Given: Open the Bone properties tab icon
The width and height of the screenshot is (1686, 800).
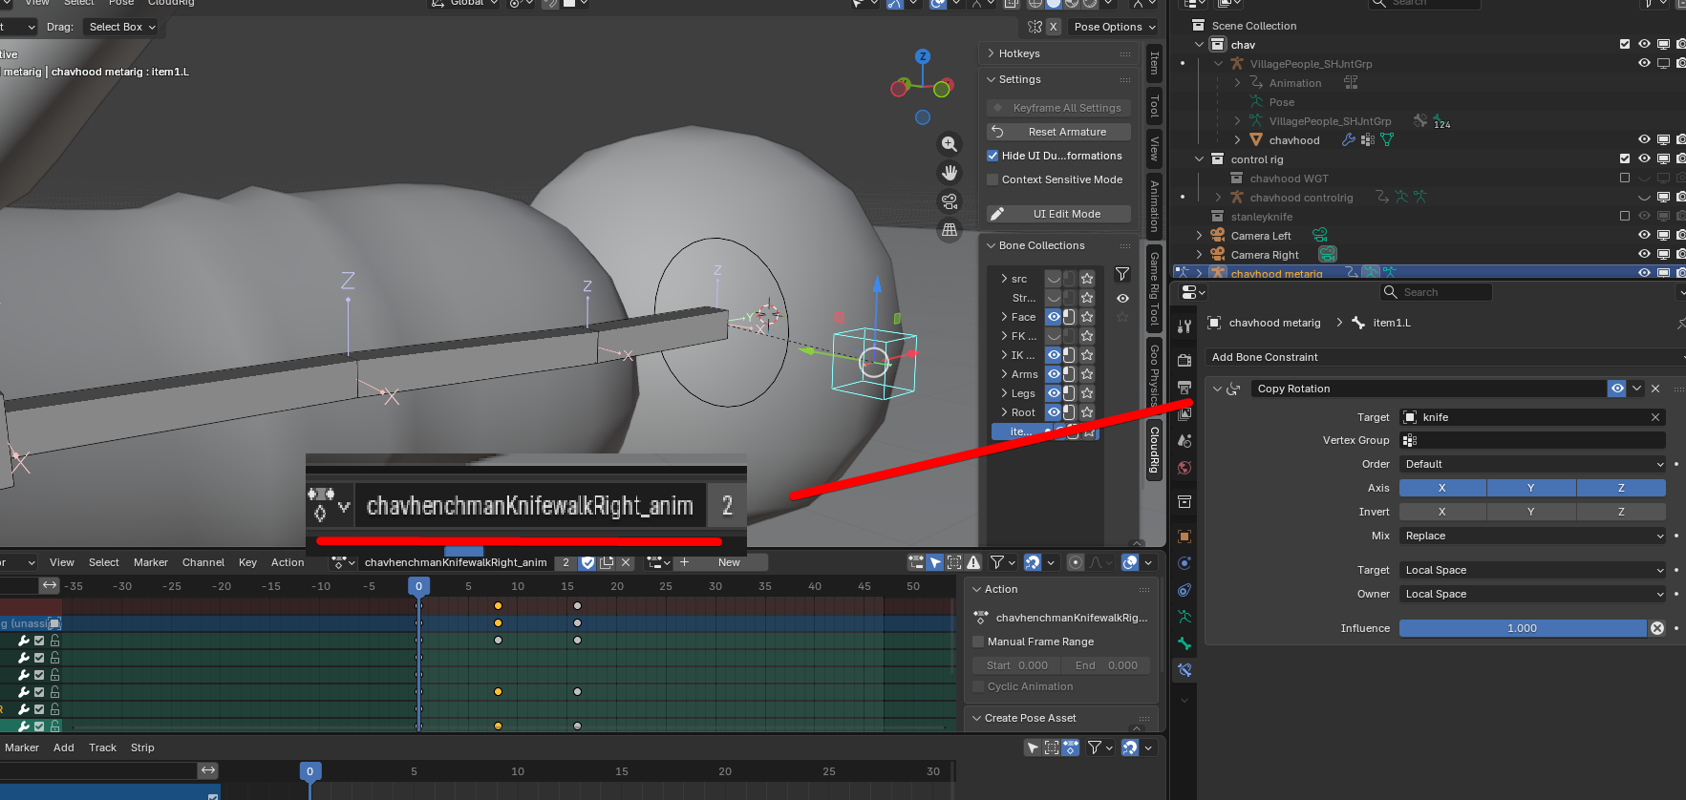Looking at the screenshot, I should (x=1184, y=643).
